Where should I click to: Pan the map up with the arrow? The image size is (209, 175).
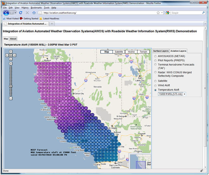(11, 51)
